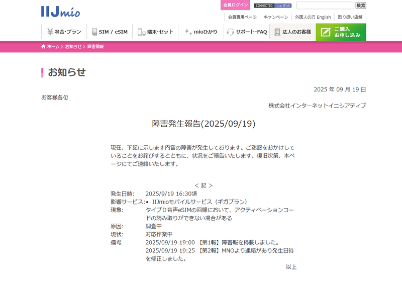Click the yen icon beside 料金・プラン

point(50,32)
